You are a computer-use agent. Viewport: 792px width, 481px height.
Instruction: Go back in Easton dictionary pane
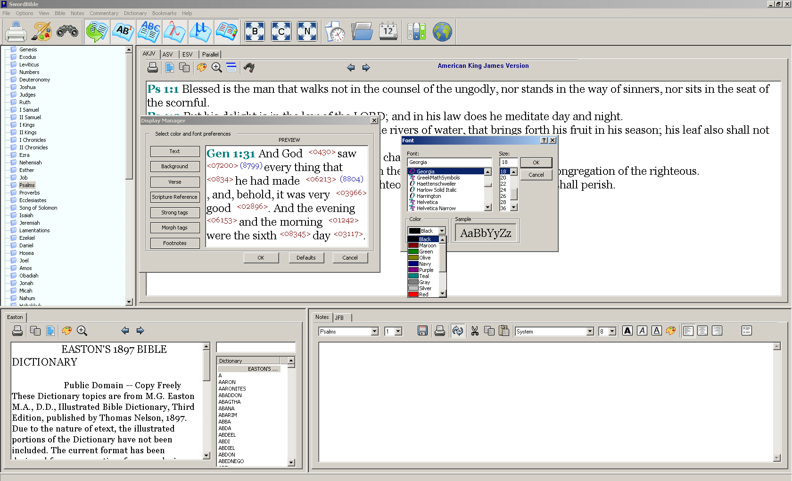pyautogui.click(x=125, y=331)
